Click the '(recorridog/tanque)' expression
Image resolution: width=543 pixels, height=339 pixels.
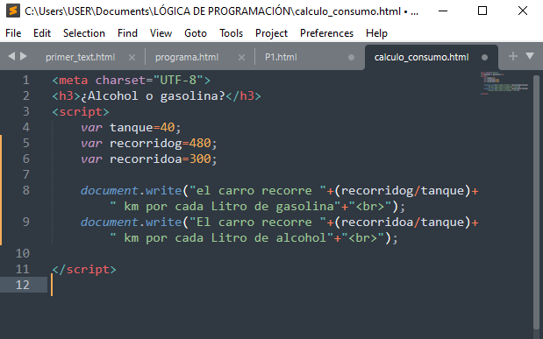(x=403, y=190)
